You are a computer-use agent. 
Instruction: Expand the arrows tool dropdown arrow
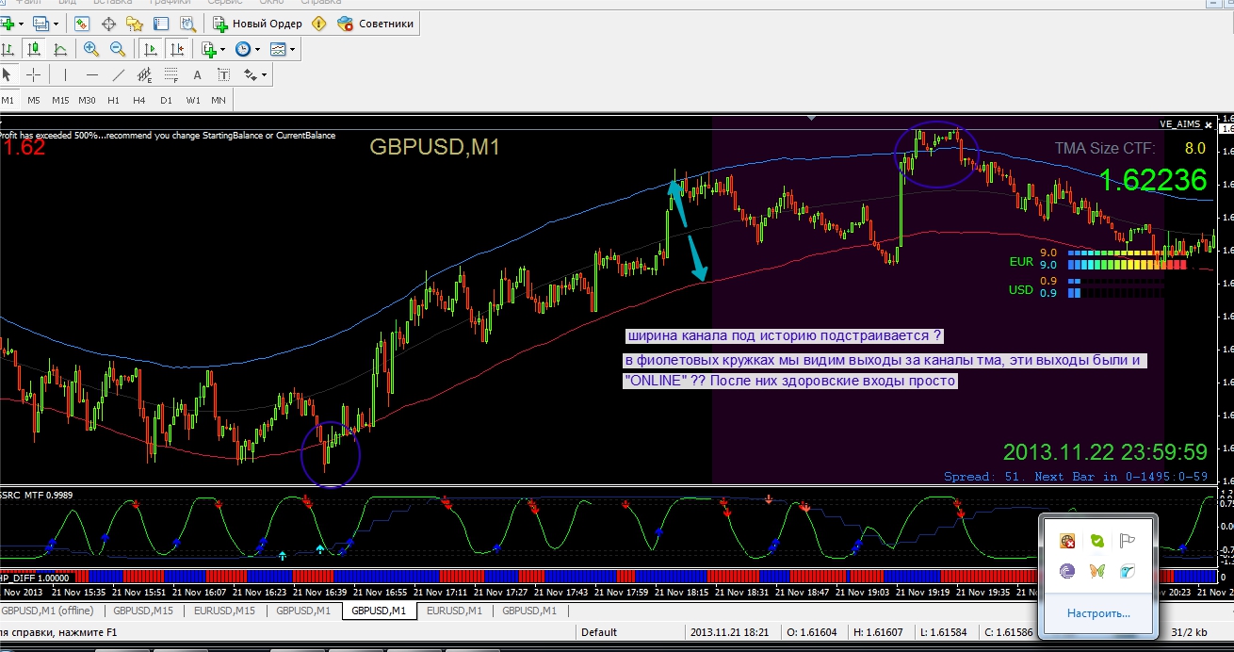265,74
